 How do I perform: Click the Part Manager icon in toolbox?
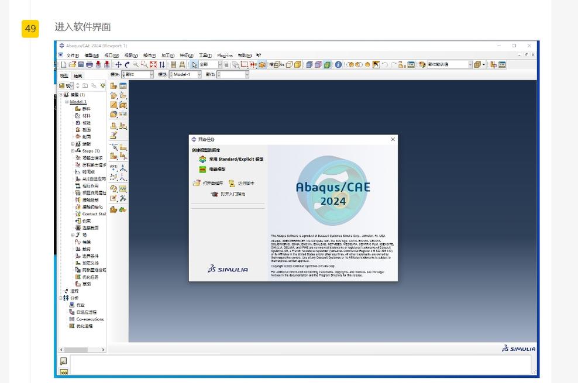click(123, 86)
